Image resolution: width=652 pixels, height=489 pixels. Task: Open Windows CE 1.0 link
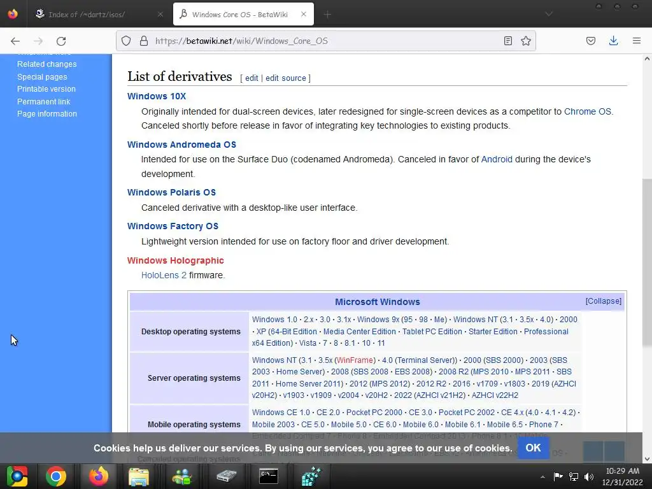click(x=281, y=413)
